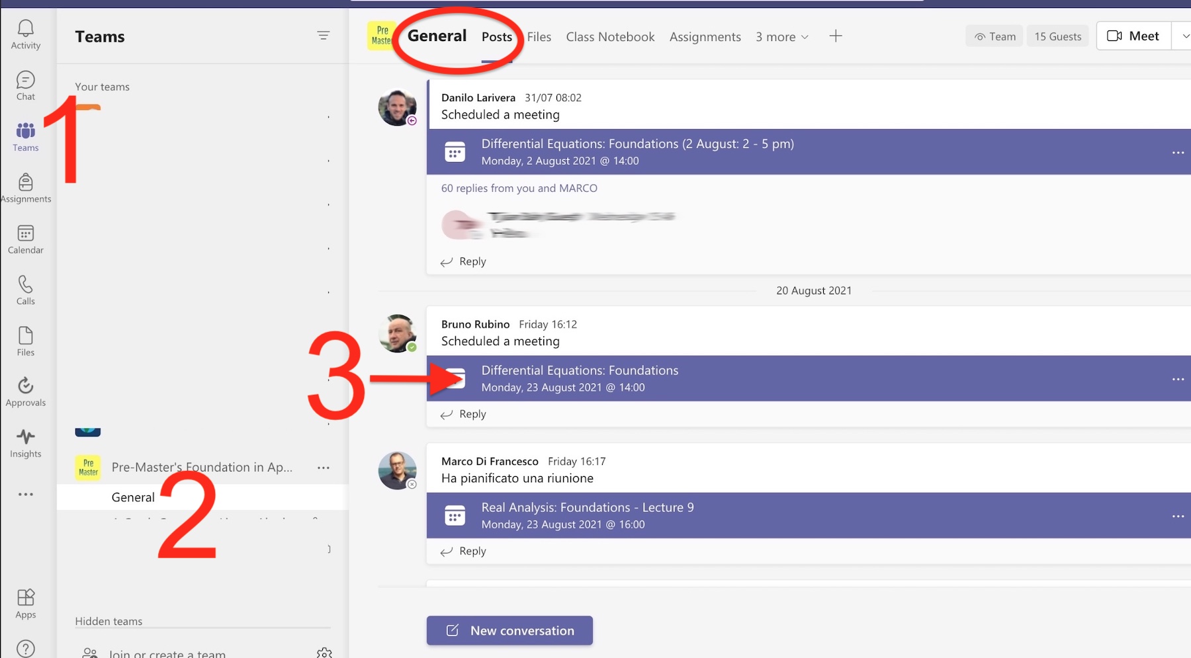Open more options for Real Analysis Lecture 9 meeting
Image resolution: width=1191 pixels, height=658 pixels.
pos(1178,516)
